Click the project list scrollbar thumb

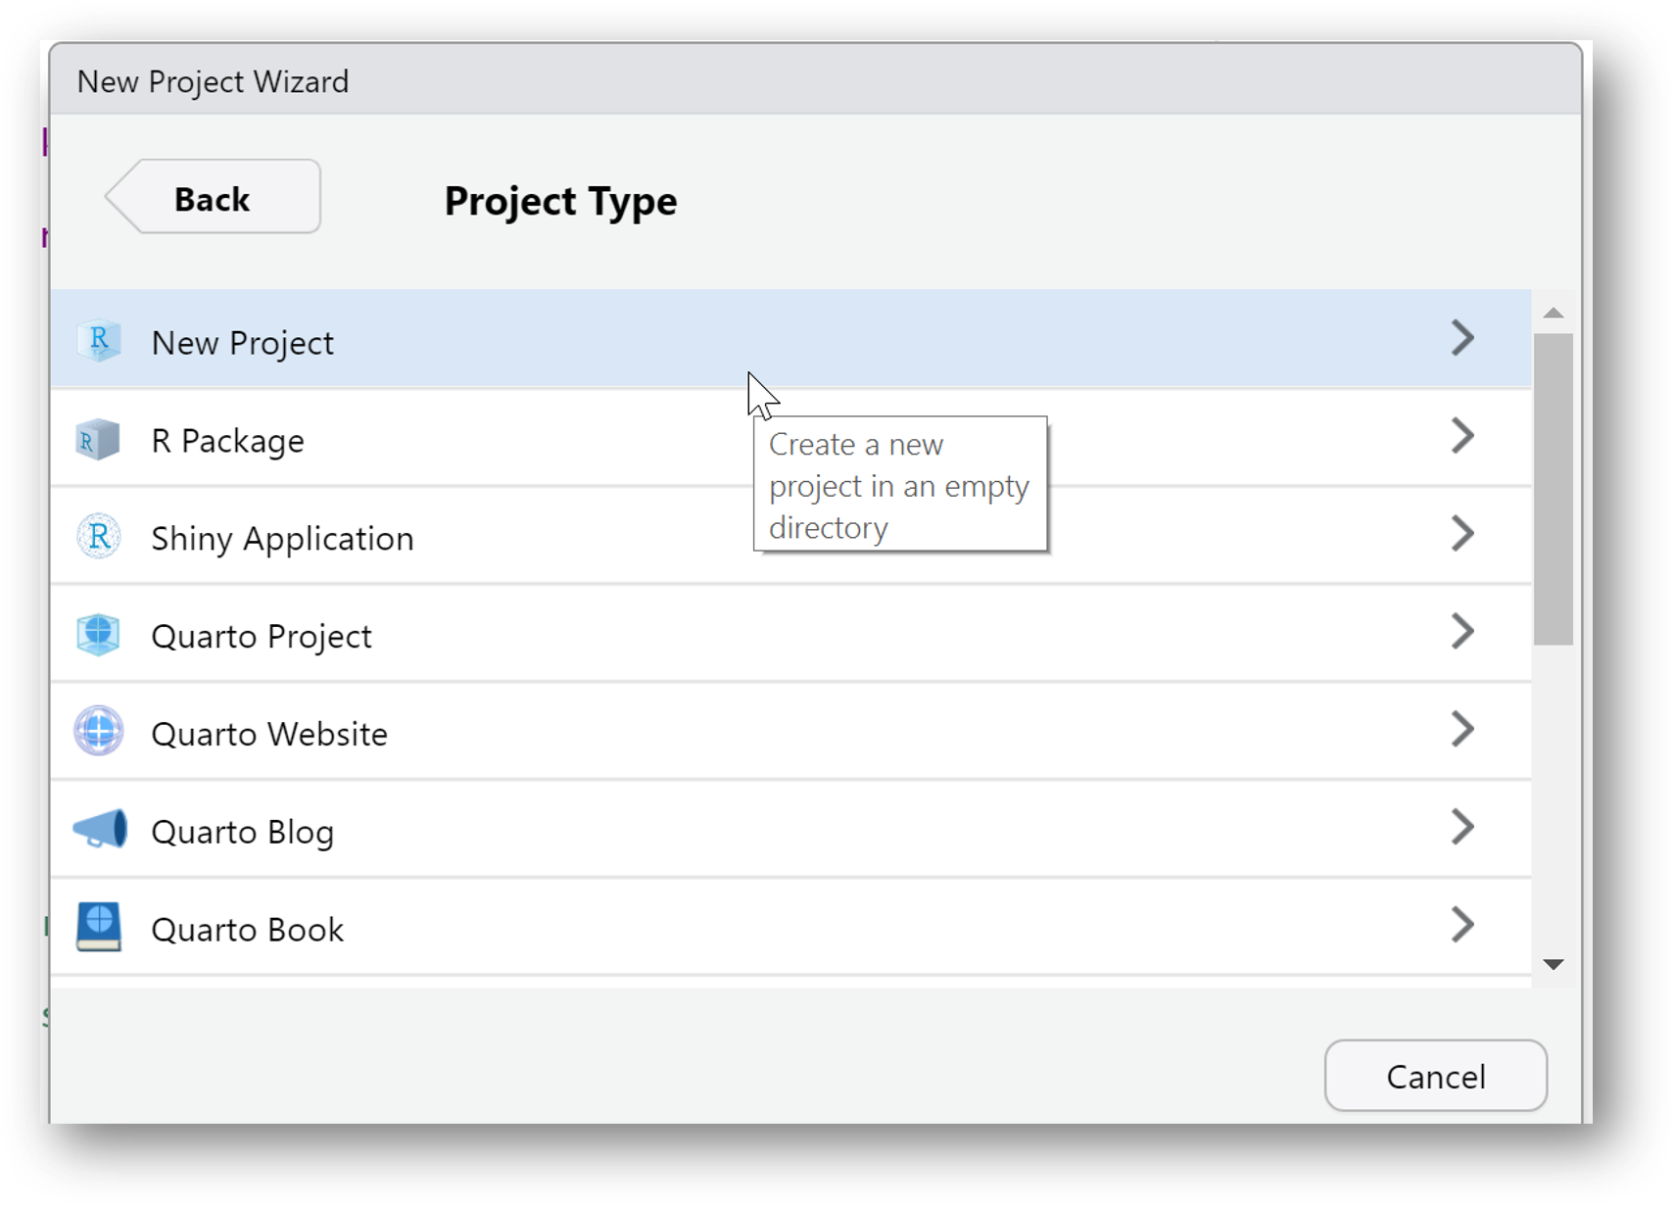[1553, 490]
